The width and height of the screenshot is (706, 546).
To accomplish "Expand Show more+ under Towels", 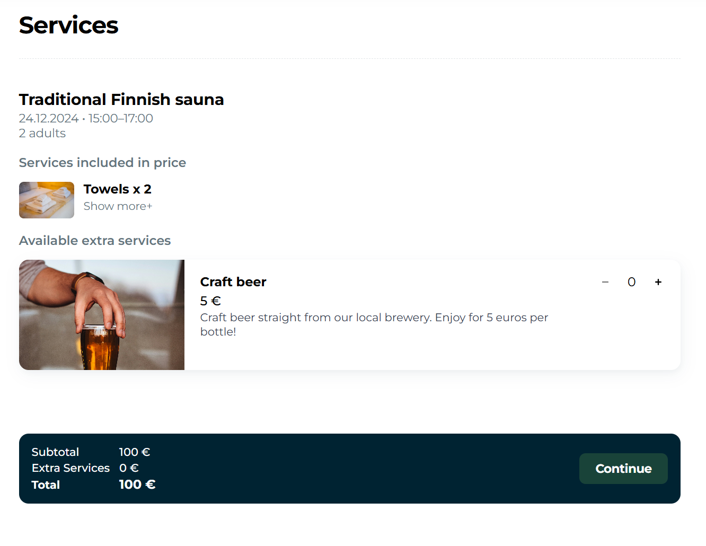I will pyautogui.click(x=118, y=206).
